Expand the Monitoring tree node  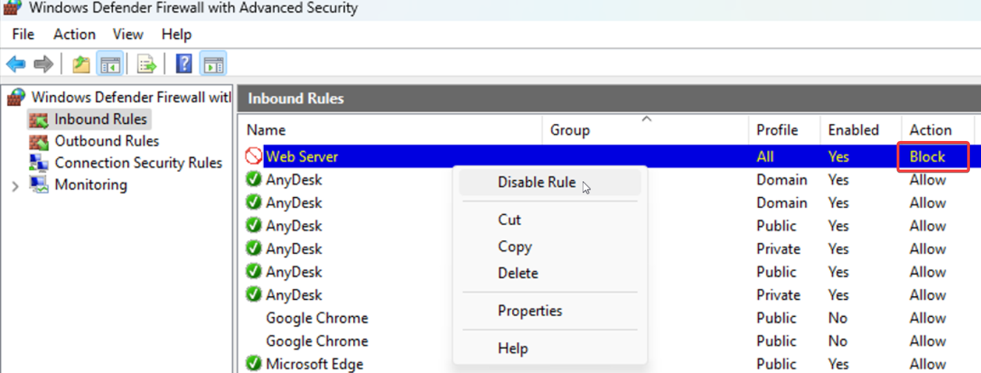(x=15, y=185)
